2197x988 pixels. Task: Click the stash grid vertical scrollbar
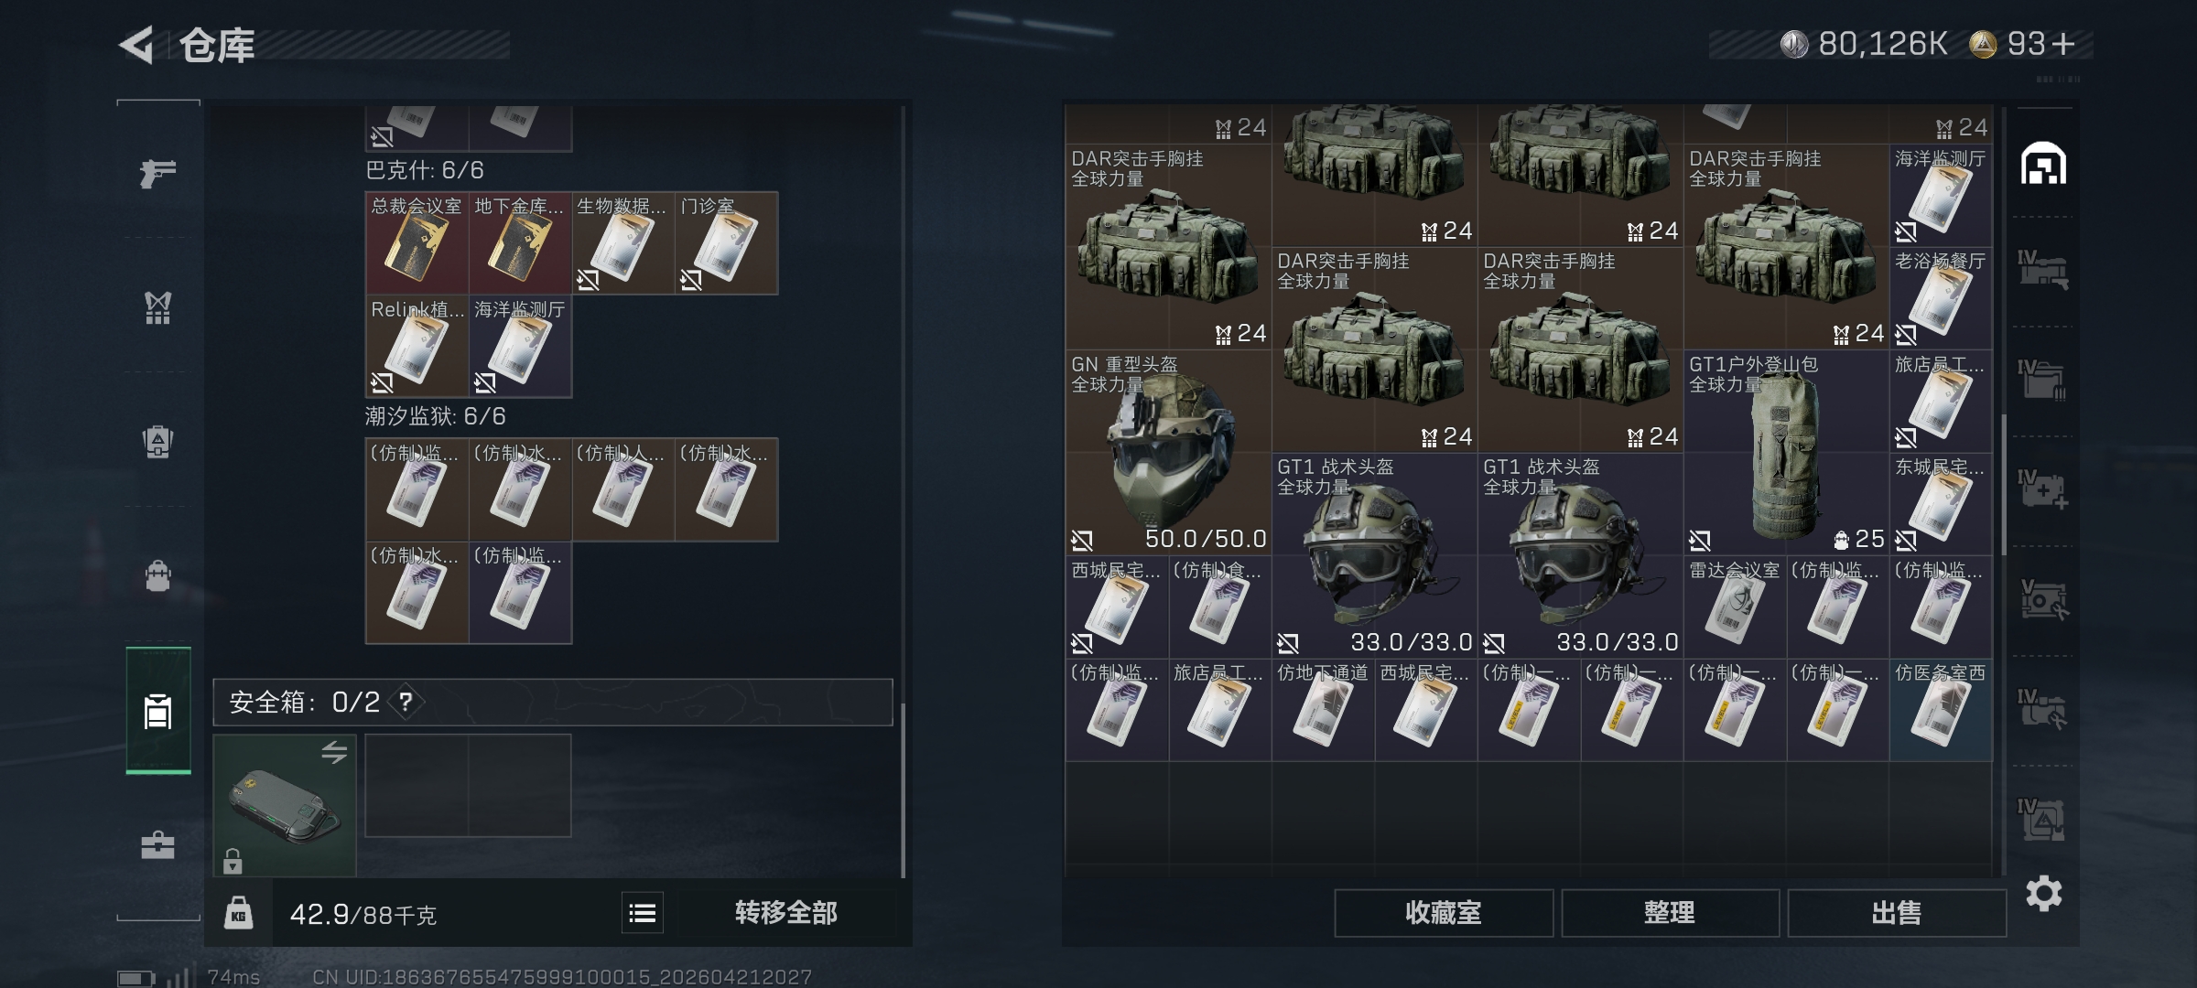(x=2003, y=485)
